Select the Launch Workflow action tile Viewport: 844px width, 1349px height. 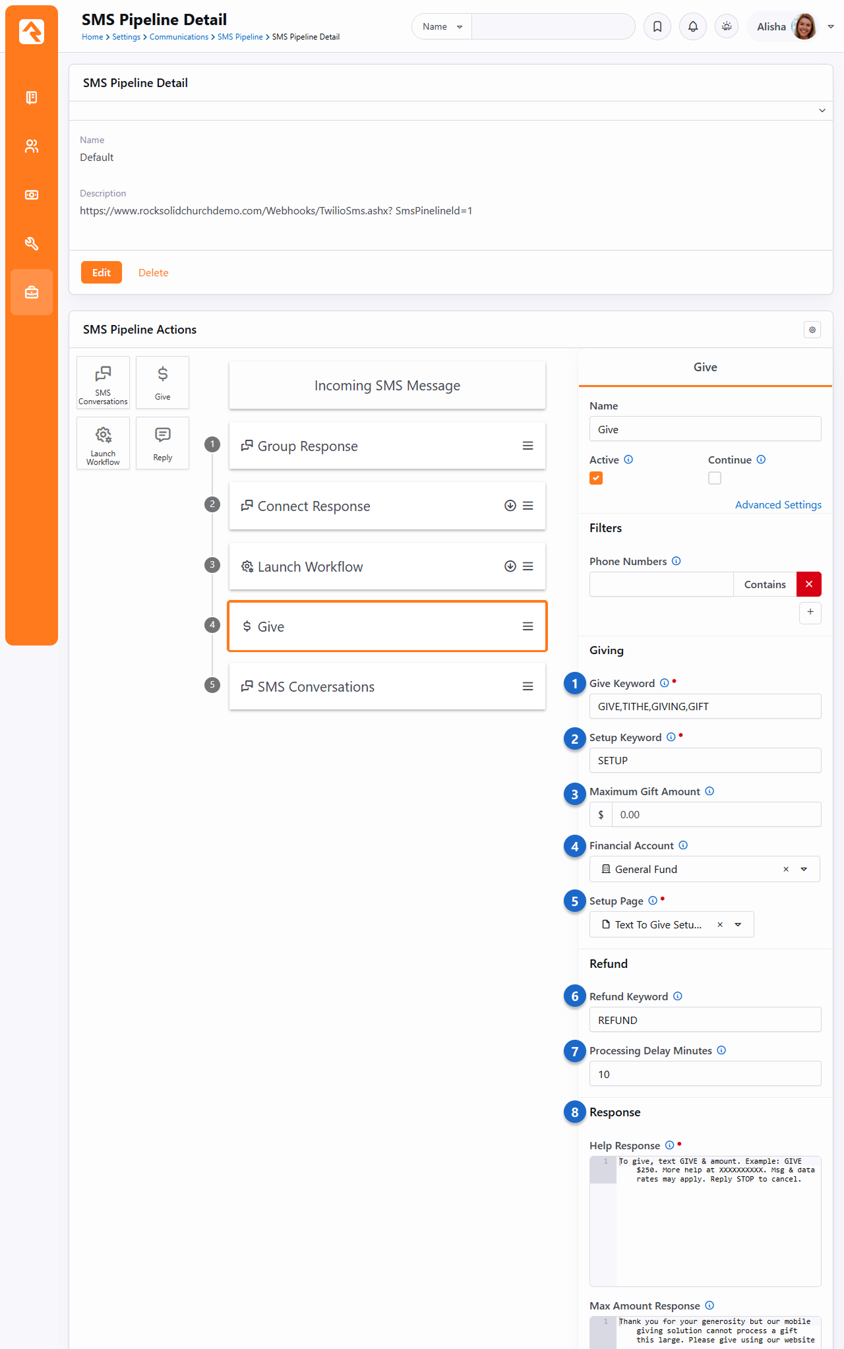pyautogui.click(x=103, y=443)
